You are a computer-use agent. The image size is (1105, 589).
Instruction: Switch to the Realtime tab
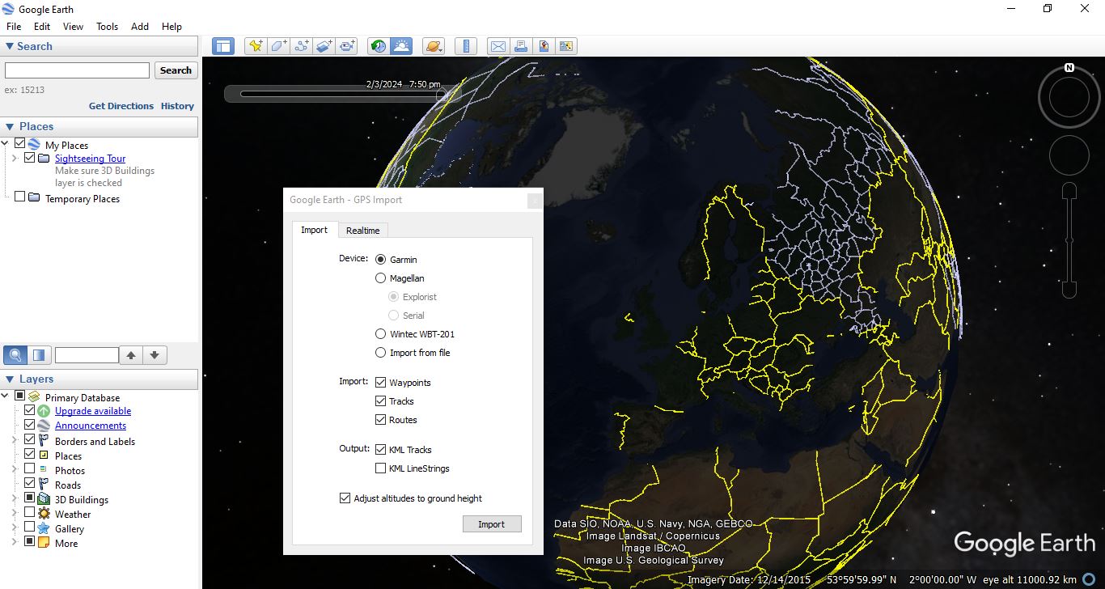tap(362, 231)
